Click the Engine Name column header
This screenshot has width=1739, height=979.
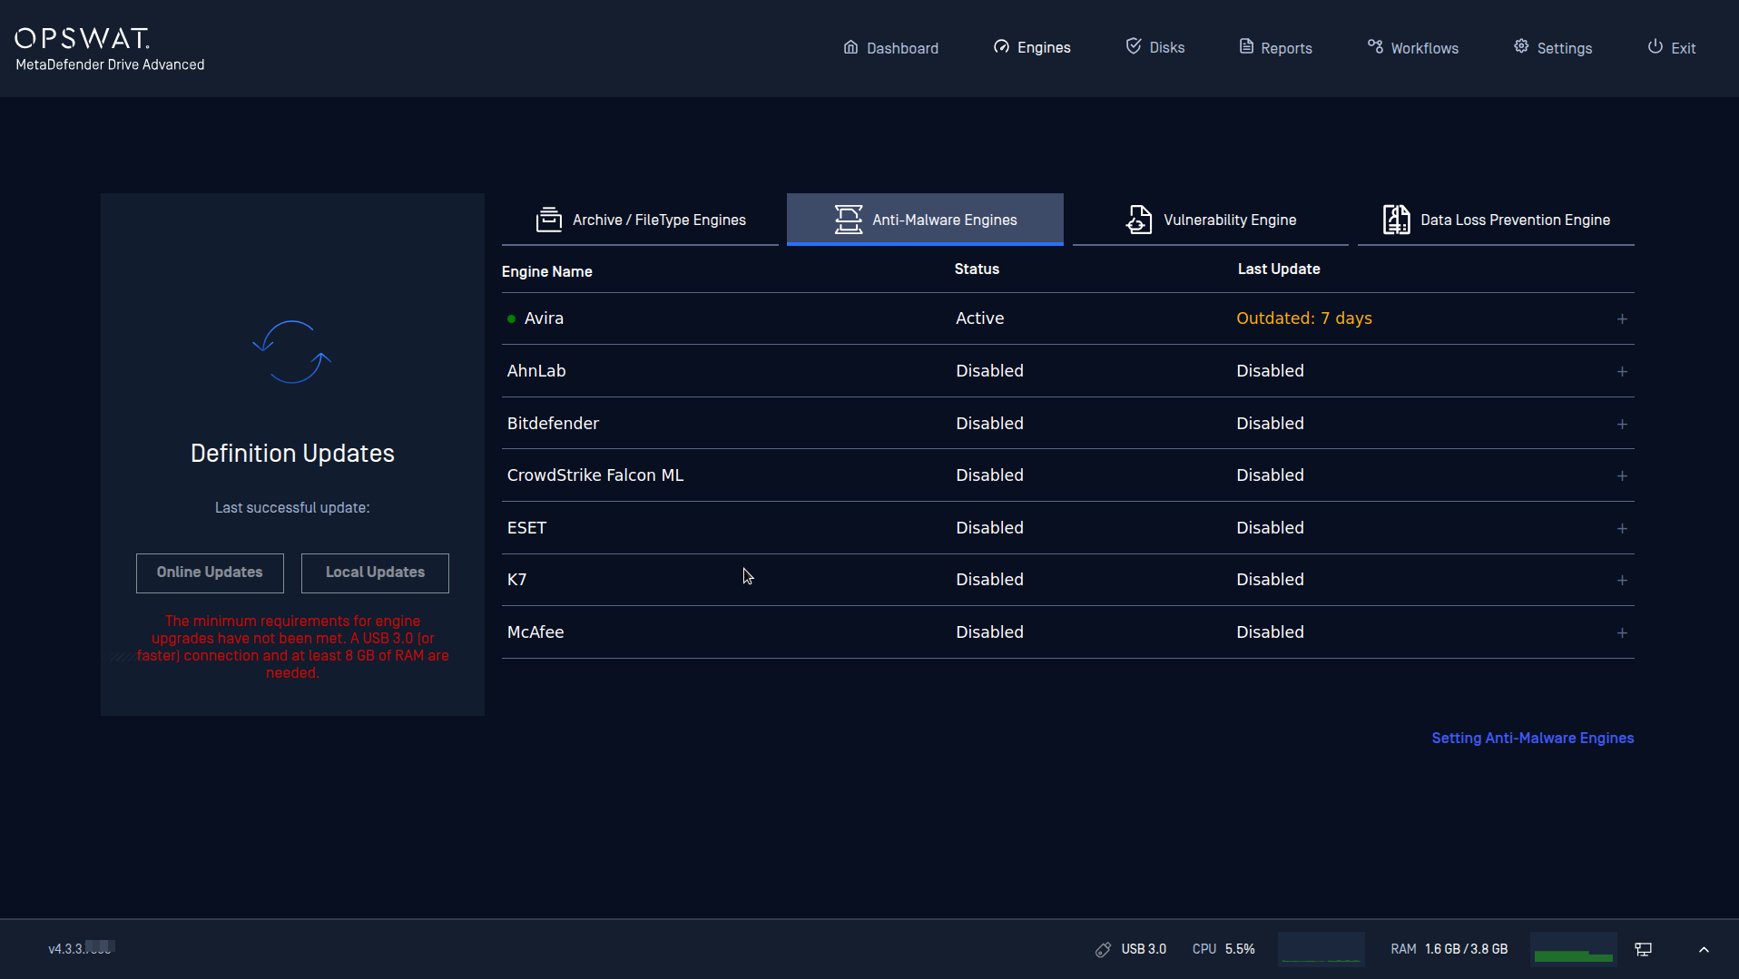tap(546, 271)
